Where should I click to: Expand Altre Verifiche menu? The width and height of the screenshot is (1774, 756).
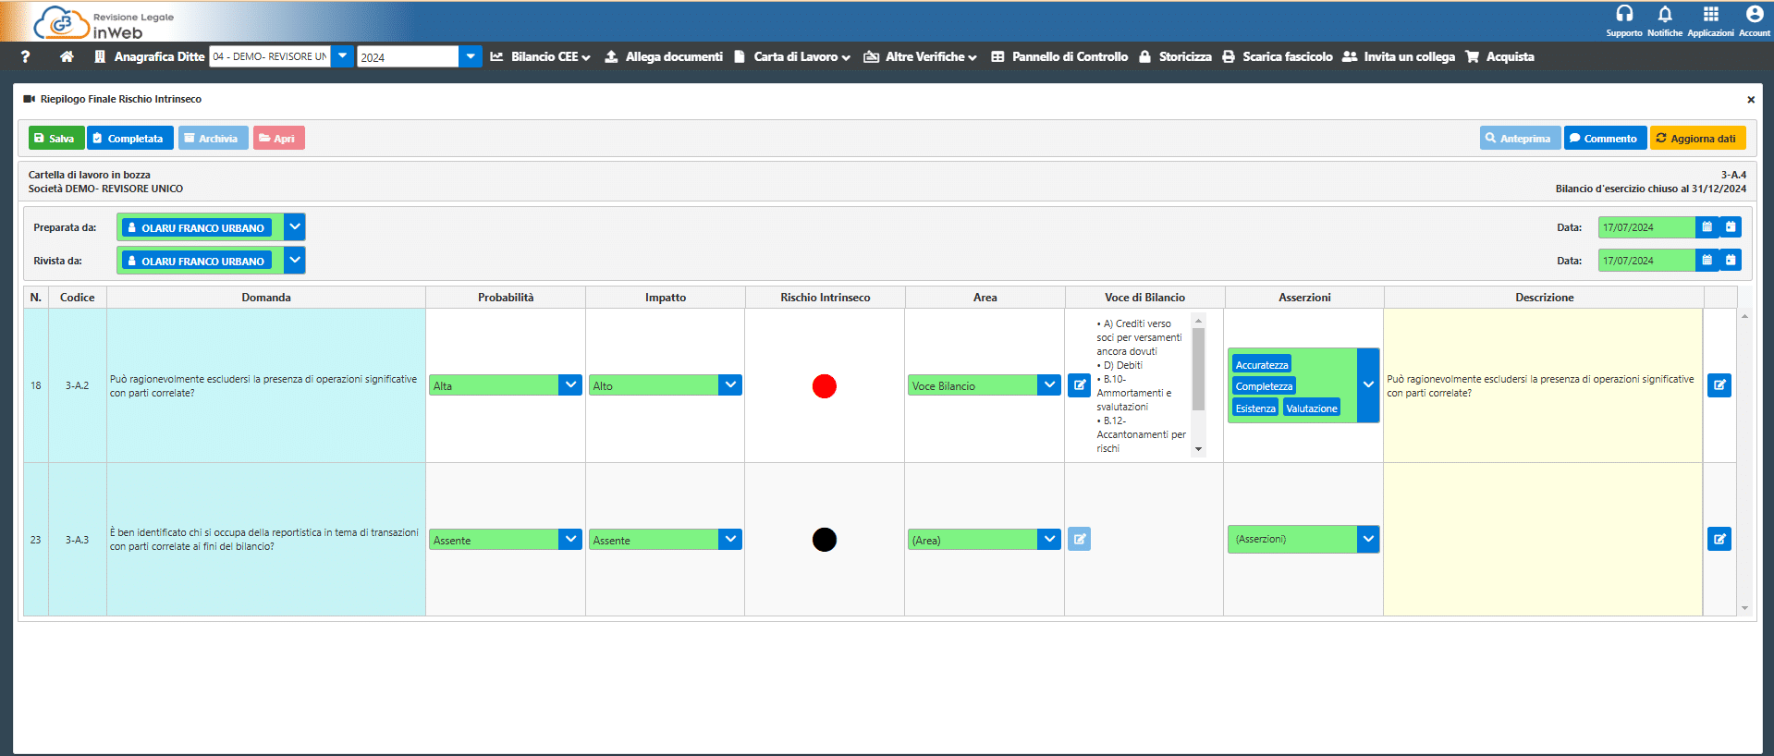pos(921,56)
